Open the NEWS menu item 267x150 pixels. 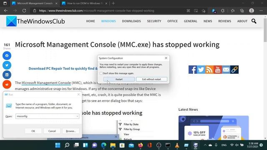point(208,21)
